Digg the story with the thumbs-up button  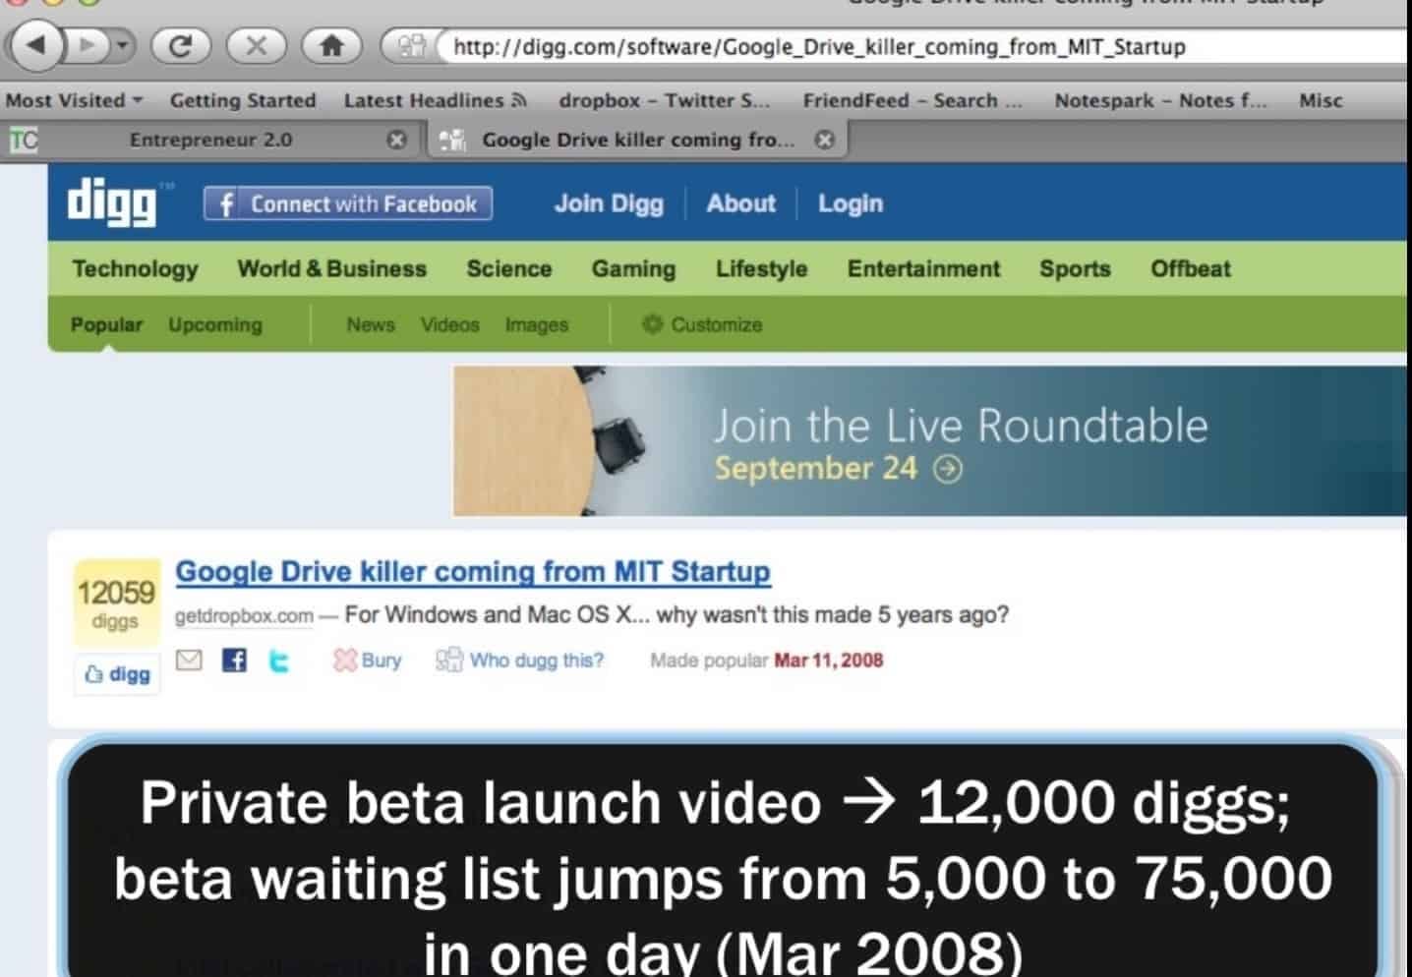pyautogui.click(x=116, y=672)
